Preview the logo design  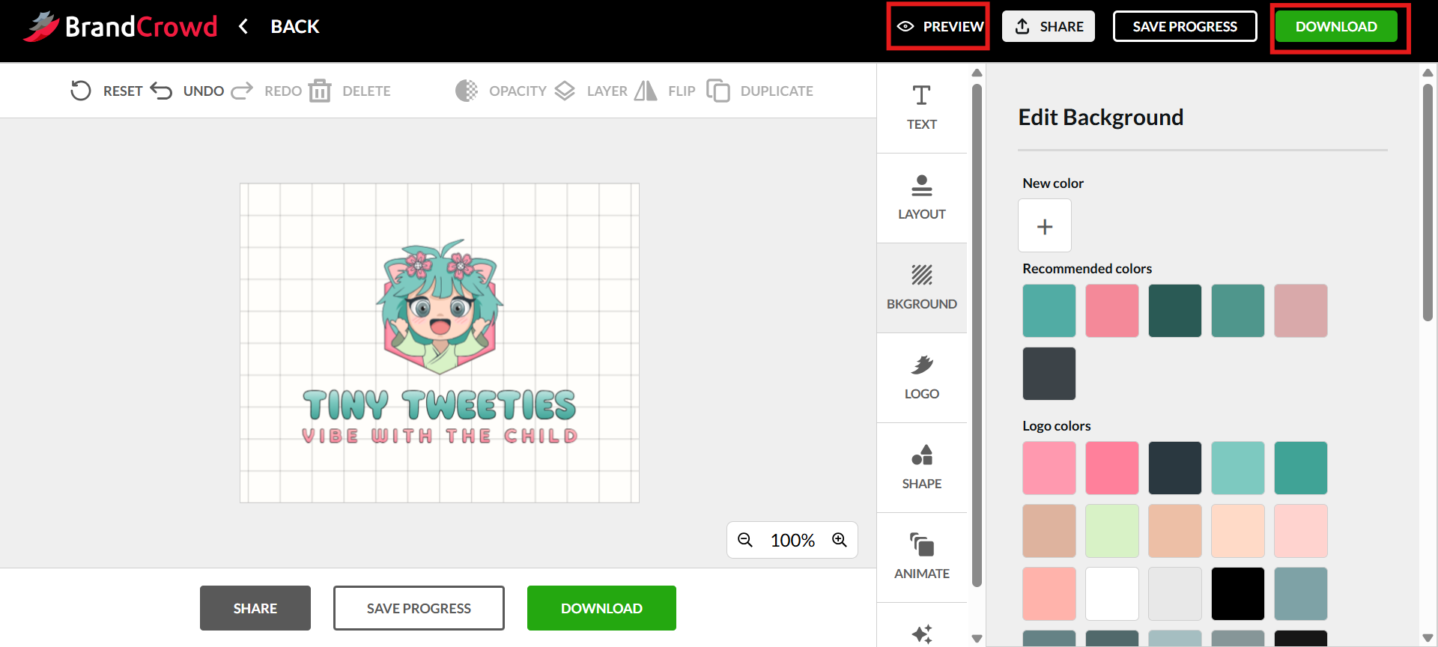(x=939, y=26)
